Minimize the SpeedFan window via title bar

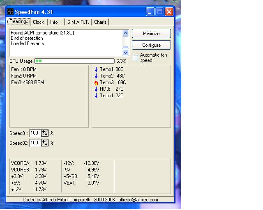coord(150,12)
